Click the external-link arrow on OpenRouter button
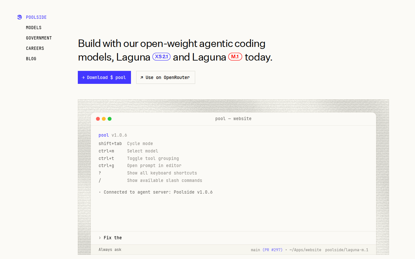The height and width of the screenshot is (259, 415). point(142,77)
